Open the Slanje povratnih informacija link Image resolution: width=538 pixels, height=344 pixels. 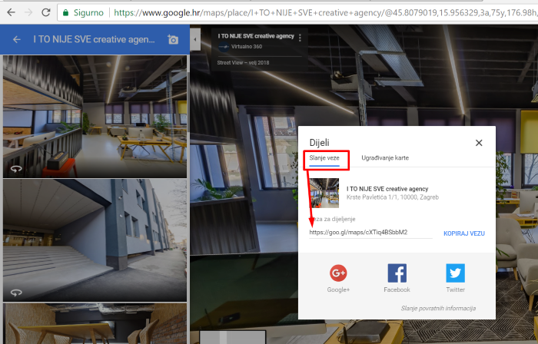pos(437,308)
